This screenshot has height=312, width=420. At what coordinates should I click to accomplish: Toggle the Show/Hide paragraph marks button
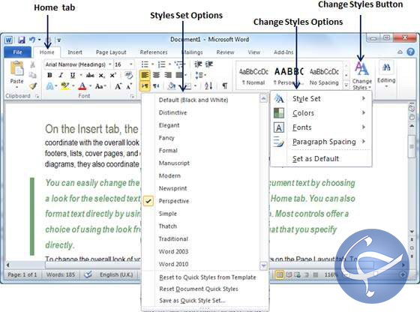(225, 85)
